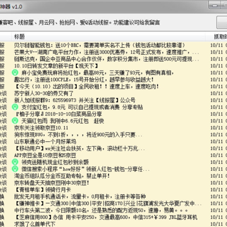Open 『柚子分享』2018-10-10白菜商品分享
Image resolution: width=227 pixels, height=227 pixels.
113,114
